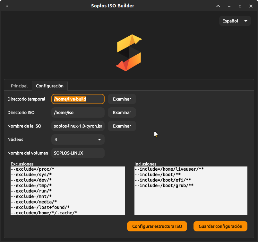Click Examinar next to Directorio temporal
The image size is (258, 242).
pos(122,99)
